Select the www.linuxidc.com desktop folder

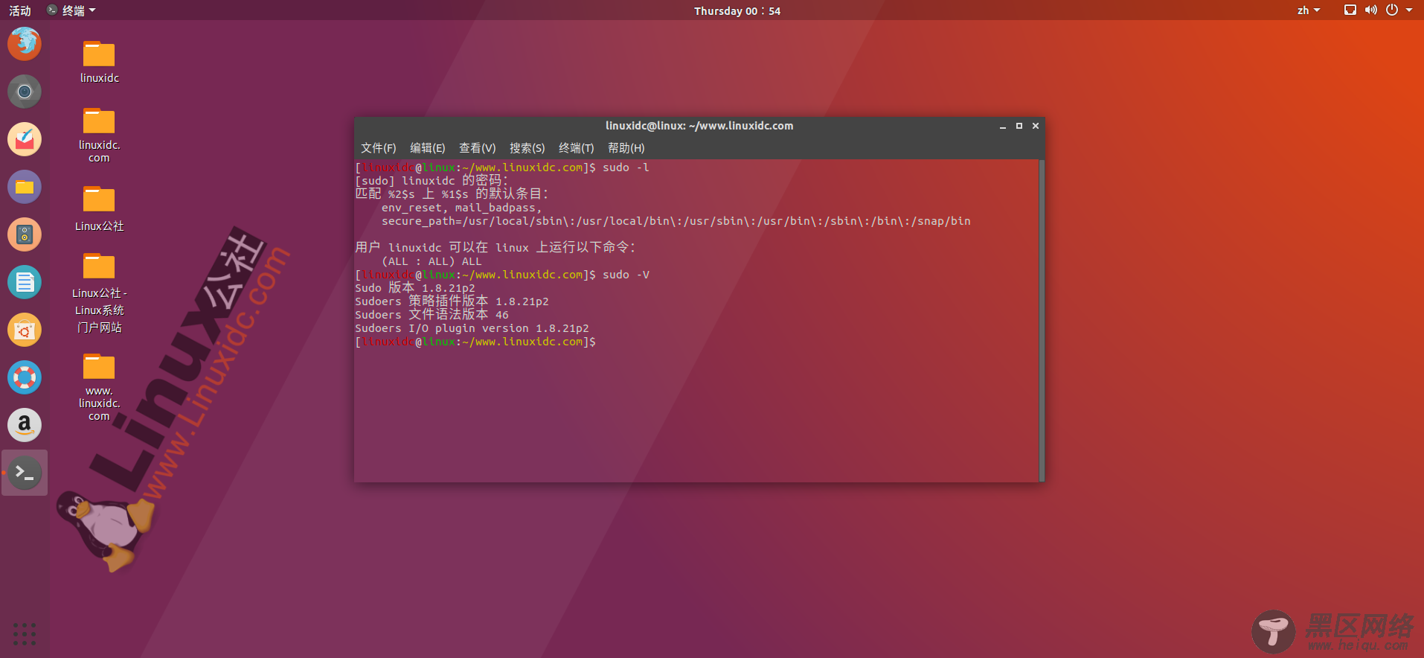pos(99,387)
